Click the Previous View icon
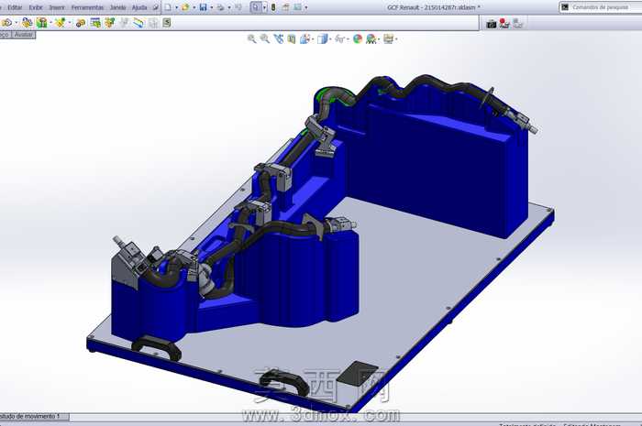 [x=279, y=38]
